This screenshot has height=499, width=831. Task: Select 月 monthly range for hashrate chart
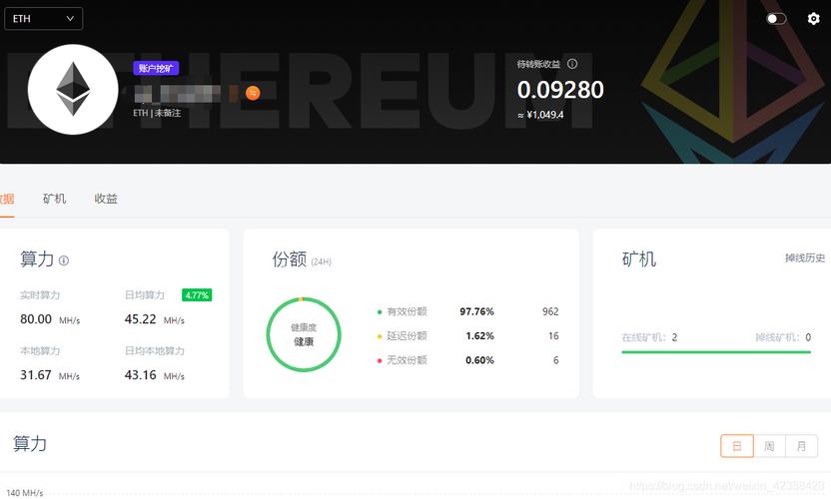pos(801,446)
